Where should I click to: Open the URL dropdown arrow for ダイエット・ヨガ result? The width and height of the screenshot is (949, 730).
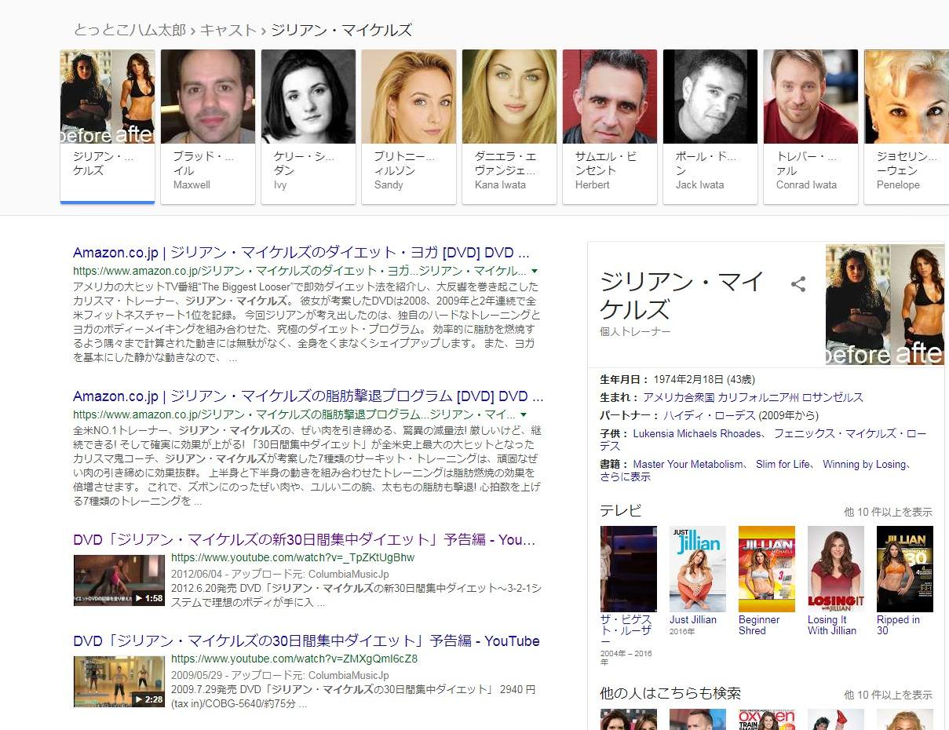pyautogui.click(x=535, y=271)
